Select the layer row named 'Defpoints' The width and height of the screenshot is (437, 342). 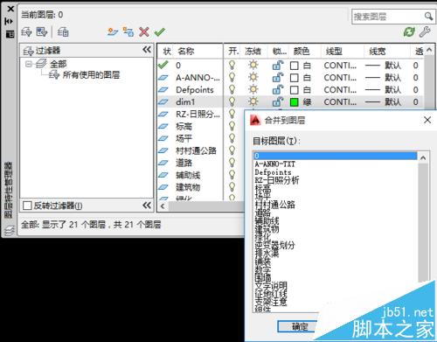[x=195, y=90]
